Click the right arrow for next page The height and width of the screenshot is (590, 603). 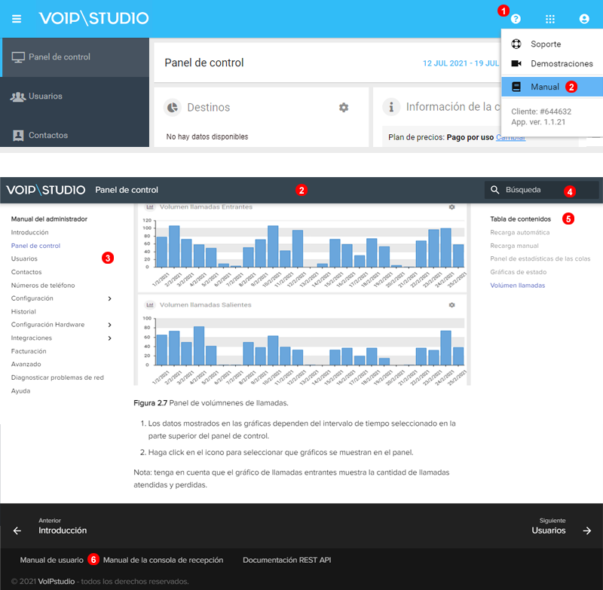pos(587,530)
